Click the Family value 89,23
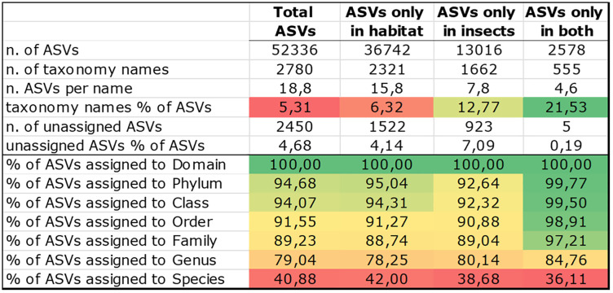The image size is (613, 293). (x=293, y=241)
